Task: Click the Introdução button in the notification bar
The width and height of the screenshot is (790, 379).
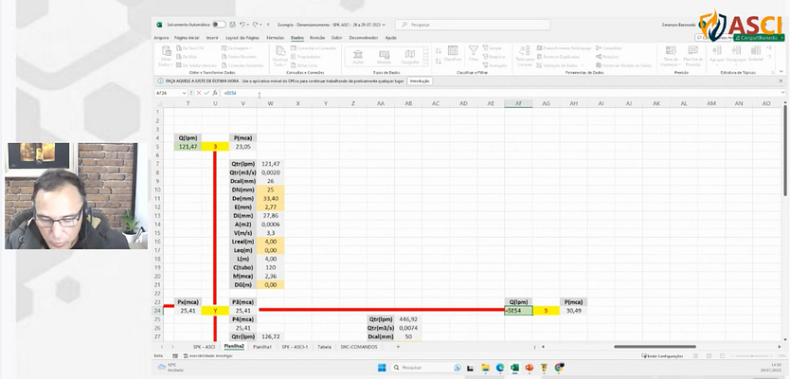Action: pyautogui.click(x=420, y=81)
